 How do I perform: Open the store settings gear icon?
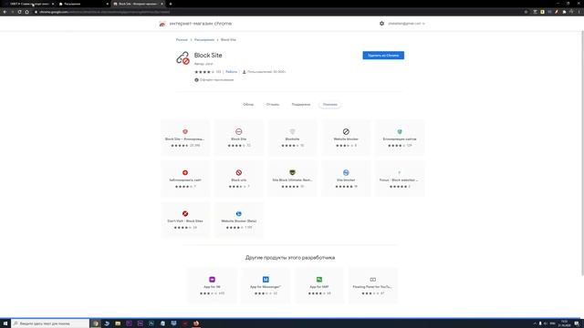tap(381, 24)
